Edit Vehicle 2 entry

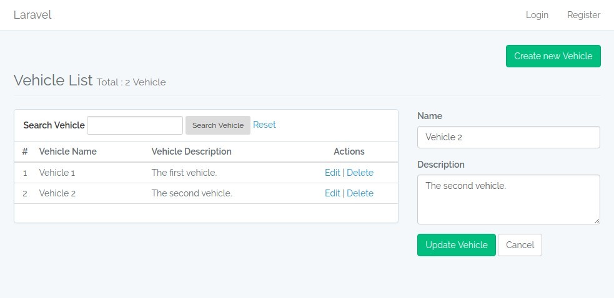point(332,193)
